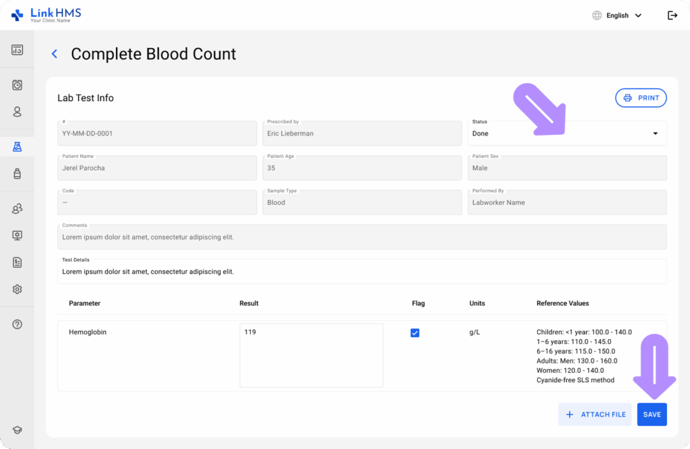Click the Reference Values column header
This screenshot has width=690, height=449.
(563, 303)
